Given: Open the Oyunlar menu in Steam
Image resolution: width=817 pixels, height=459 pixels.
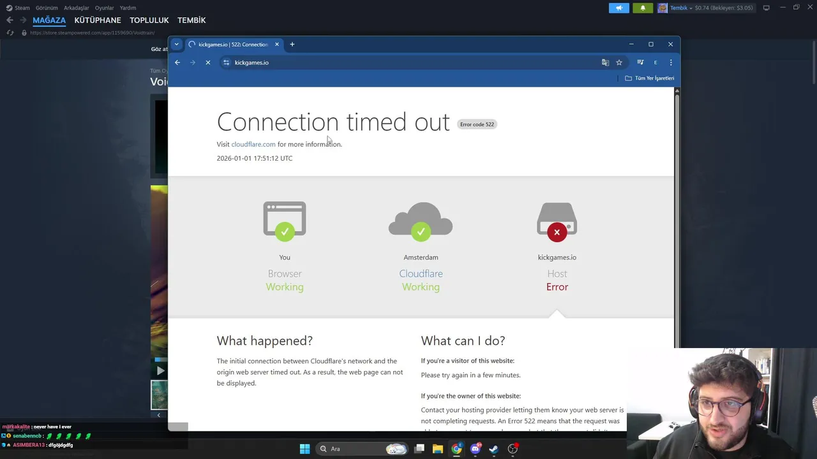Looking at the screenshot, I should [105, 8].
